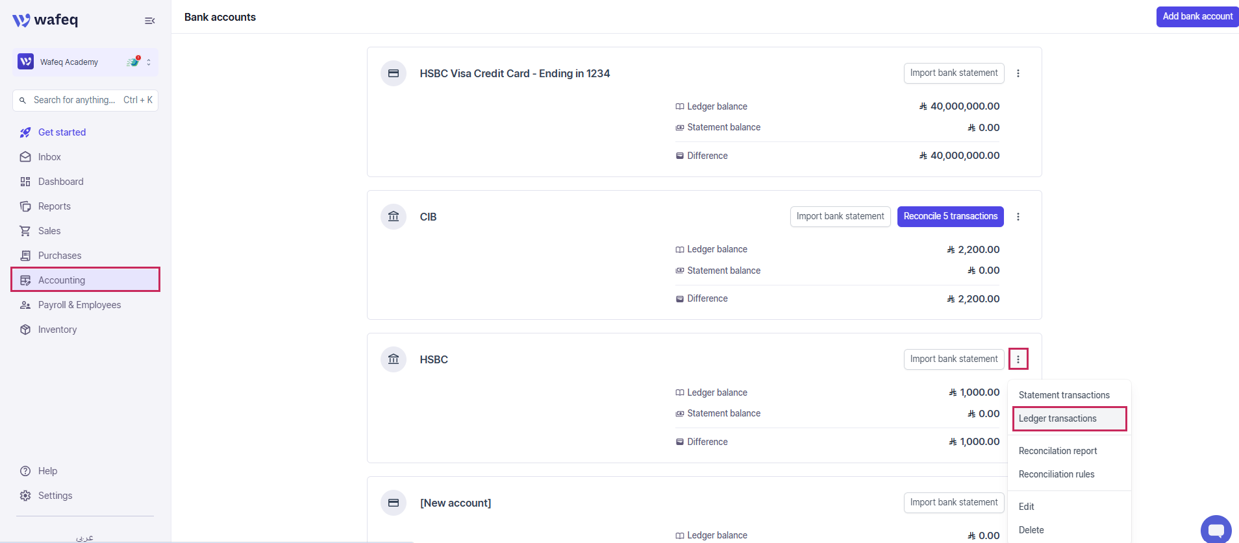Click HSBC ledger balance 1,000.00

974,392
